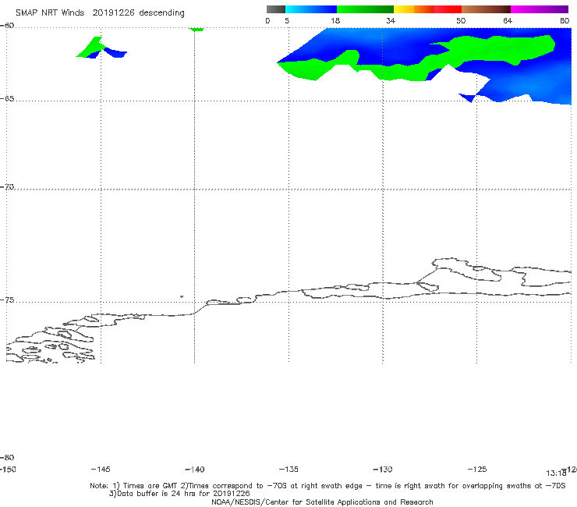
Task: Click the color bar label 34
Action: [x=391, y=20]
